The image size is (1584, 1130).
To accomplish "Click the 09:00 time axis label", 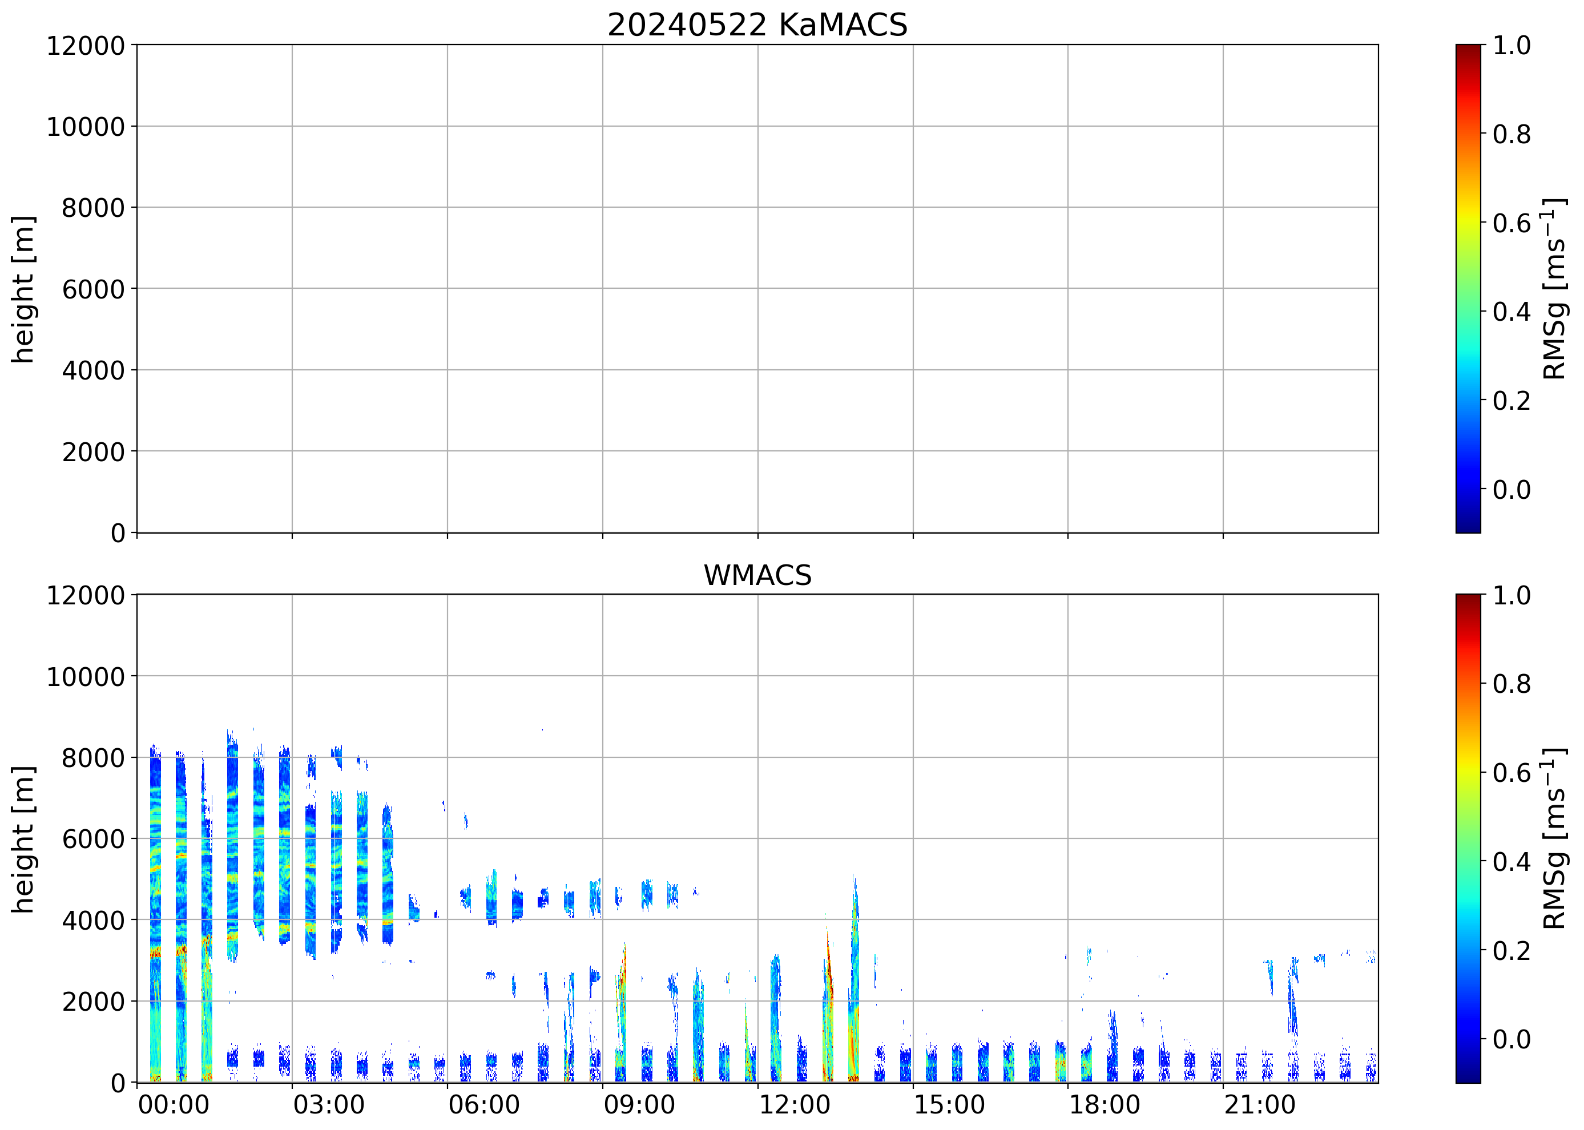I will 639,1105.
